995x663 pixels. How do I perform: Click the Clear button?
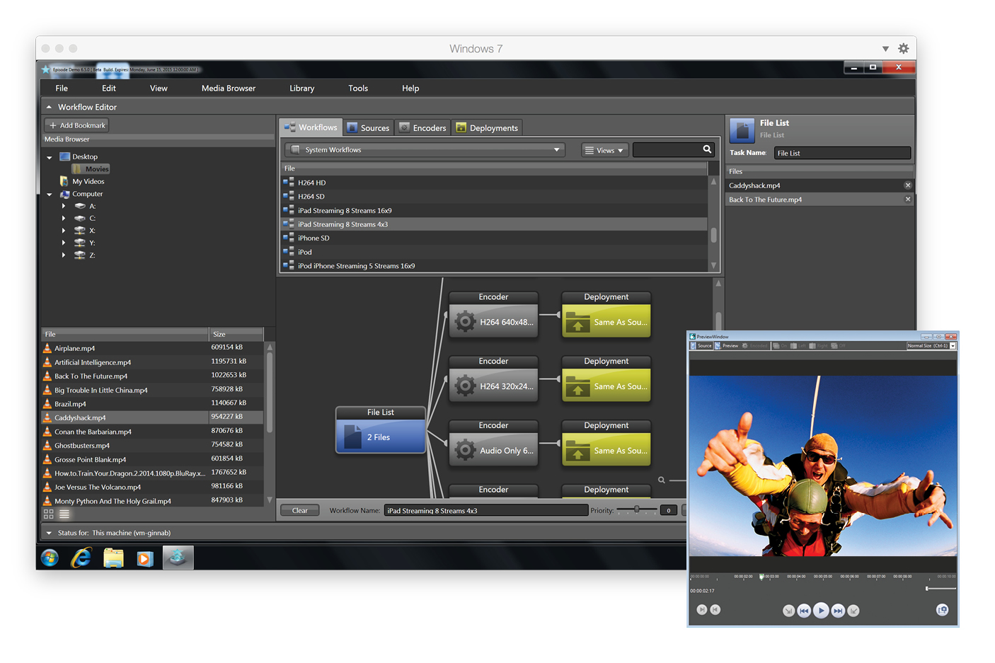(x=300, y=510)
